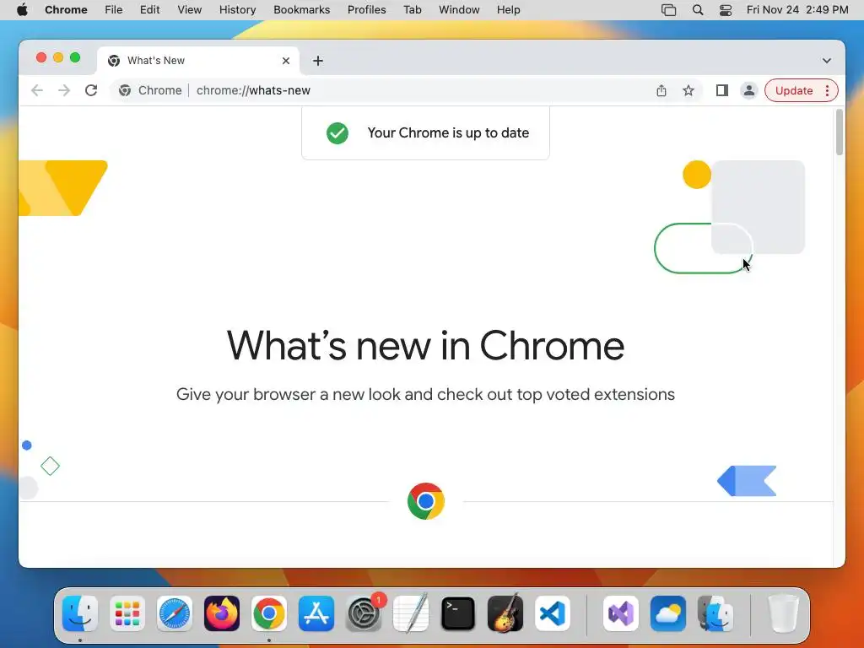Expand the tab search chevron
This screenshot has width=864, height=648.
point(827,61)
